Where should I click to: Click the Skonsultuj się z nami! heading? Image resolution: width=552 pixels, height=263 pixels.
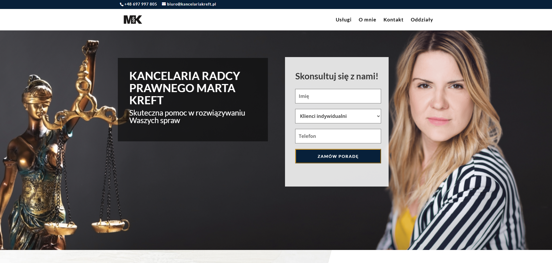click(337, 76)
